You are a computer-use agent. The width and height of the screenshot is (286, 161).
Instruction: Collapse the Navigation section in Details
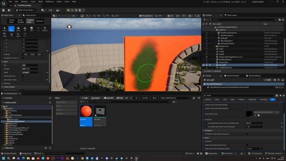[x=204, y=131]
